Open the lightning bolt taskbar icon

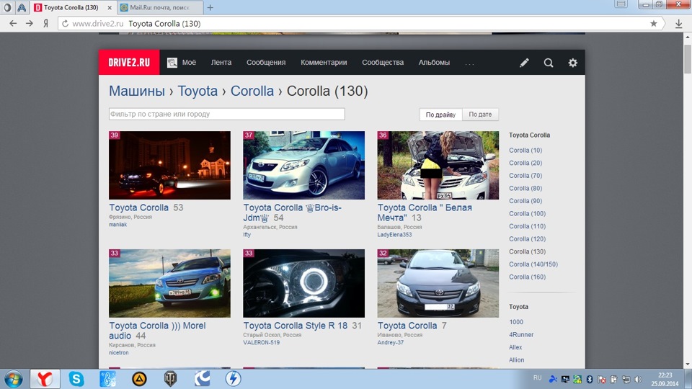(x=233, y=379)
